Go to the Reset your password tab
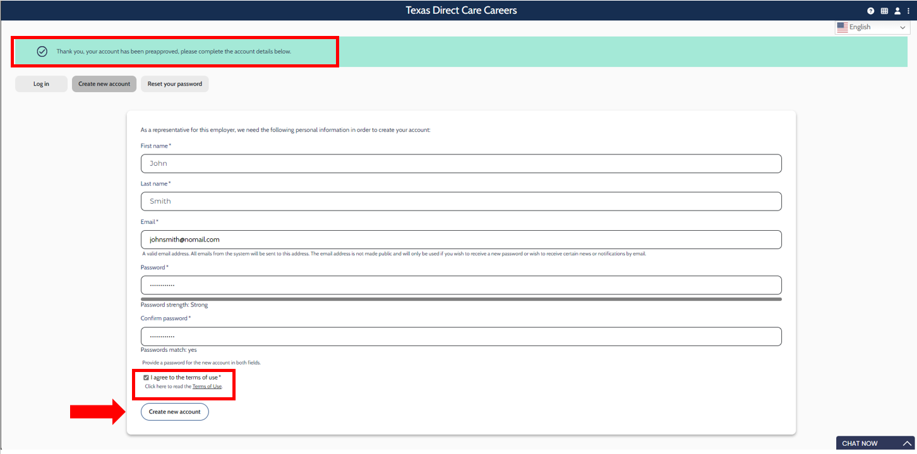Screen dimensions: 917x454 [174, 84]
